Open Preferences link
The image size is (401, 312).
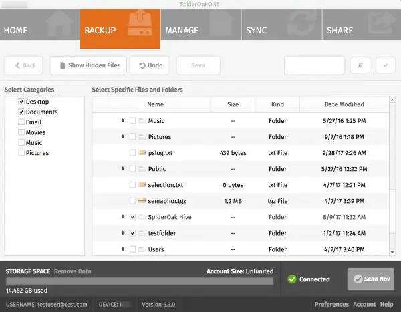point(331,305)
